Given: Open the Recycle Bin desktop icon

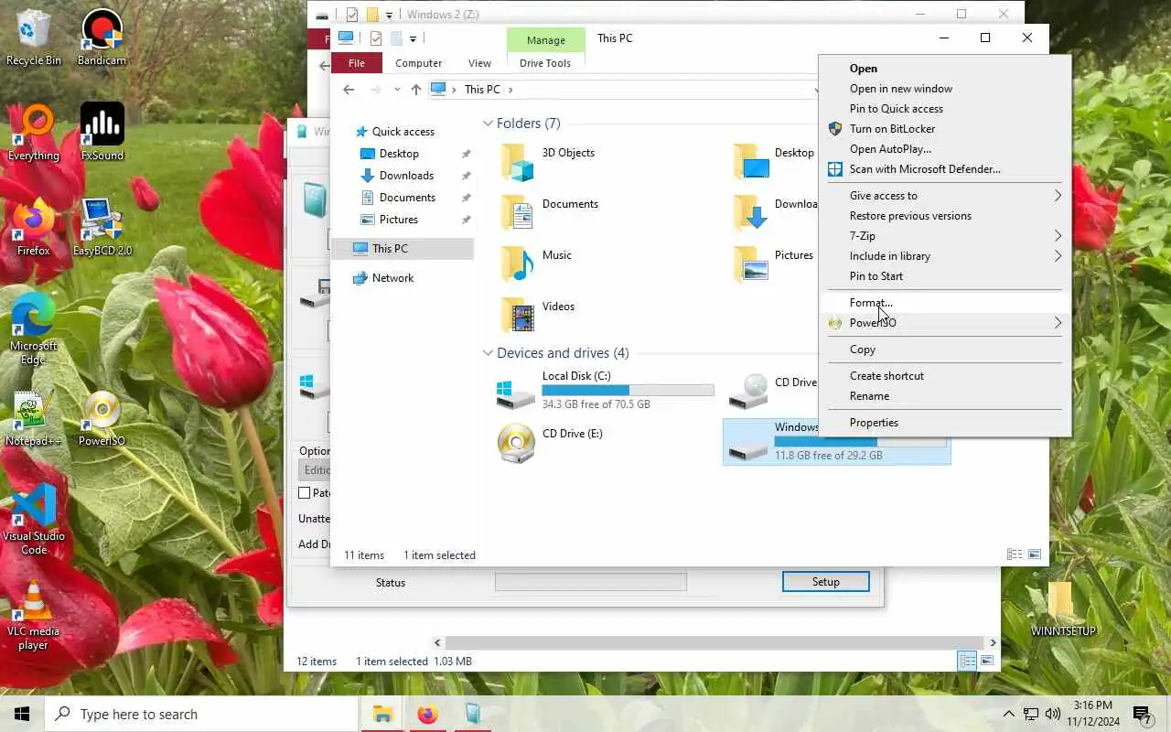Looking at the screenshot, I should pos(34,38).
